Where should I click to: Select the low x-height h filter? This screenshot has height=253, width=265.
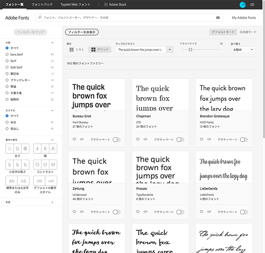point(10,165)
